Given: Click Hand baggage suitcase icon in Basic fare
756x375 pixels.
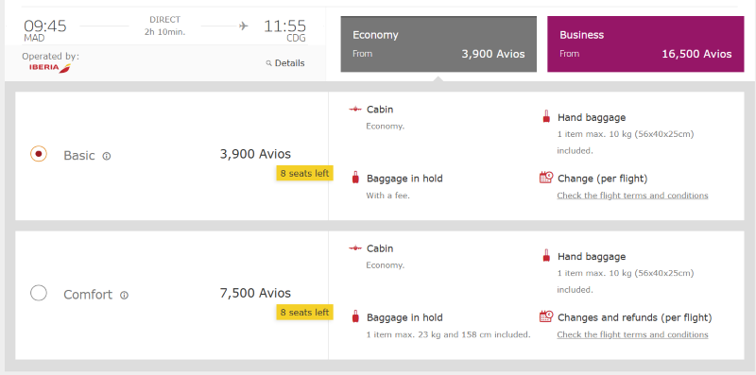Looking at the screenshot, I should click(x=546, y=116).
